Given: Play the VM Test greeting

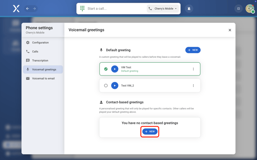Looking at the screenshot, I should [x=115, y=69].
